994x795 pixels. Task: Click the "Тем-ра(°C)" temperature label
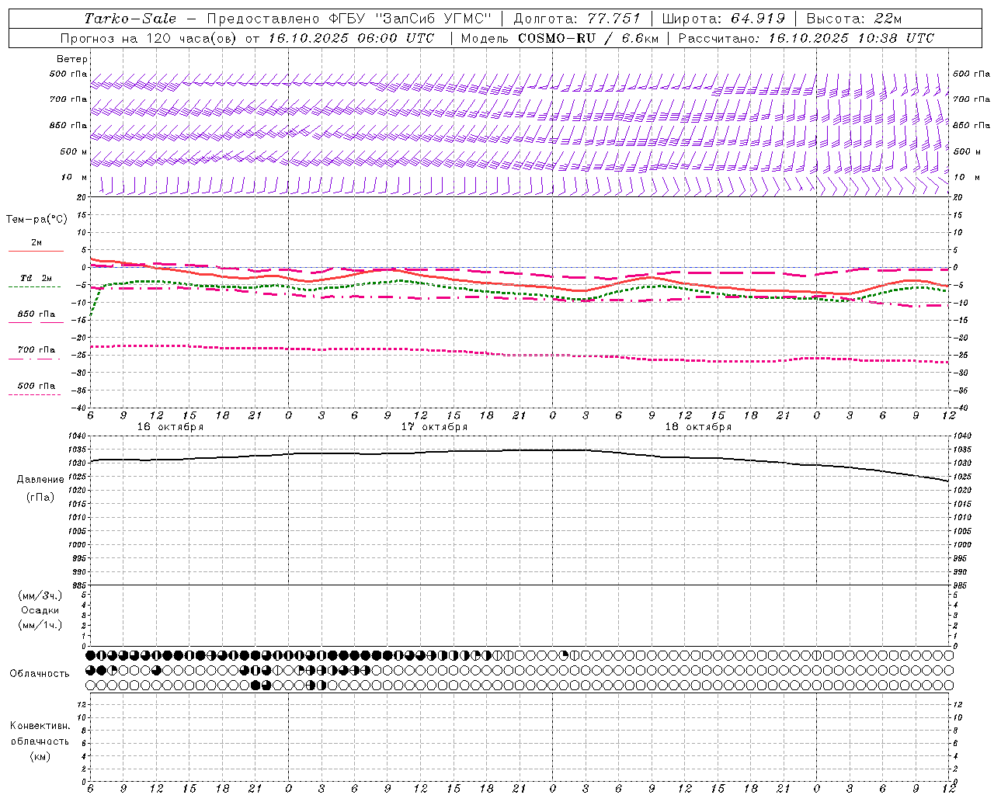(36, 220)
